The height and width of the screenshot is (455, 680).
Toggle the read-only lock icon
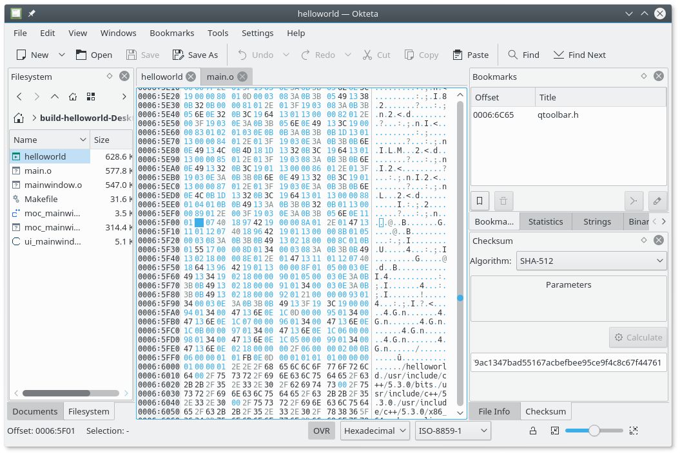533,431
